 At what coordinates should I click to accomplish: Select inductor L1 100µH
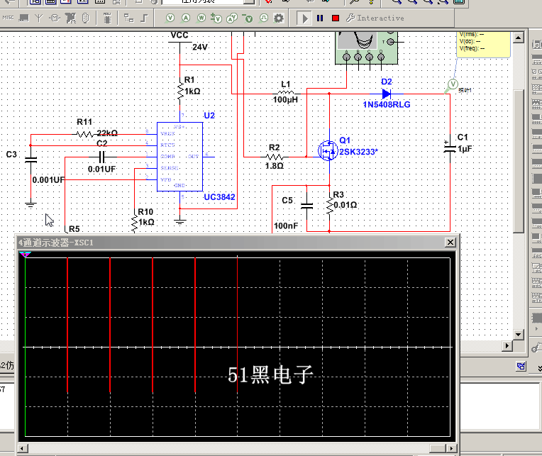285,92
